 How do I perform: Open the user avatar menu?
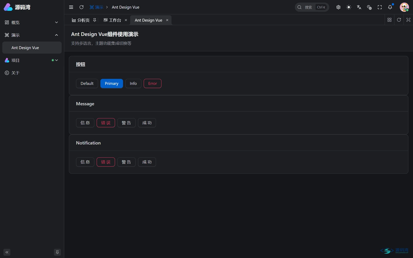click(x=404, y=7)
